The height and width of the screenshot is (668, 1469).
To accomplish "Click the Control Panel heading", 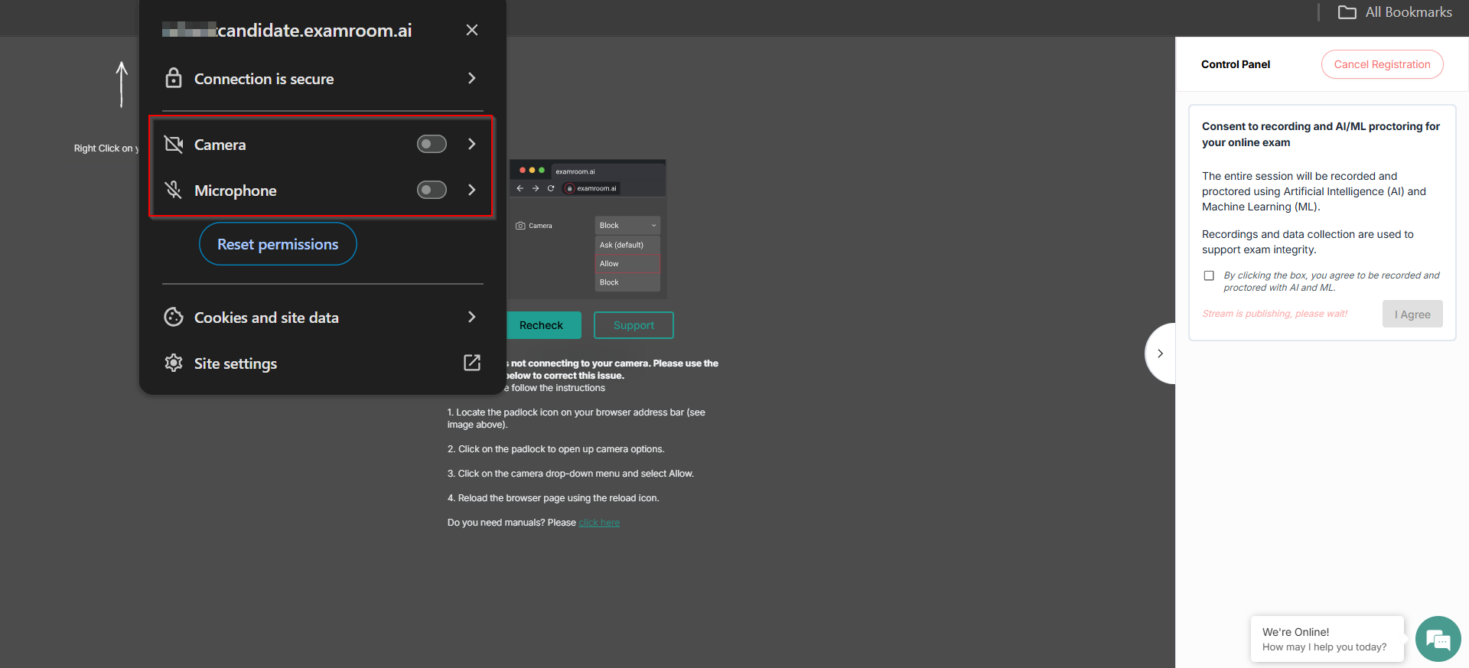I will tap(1236, 64).
